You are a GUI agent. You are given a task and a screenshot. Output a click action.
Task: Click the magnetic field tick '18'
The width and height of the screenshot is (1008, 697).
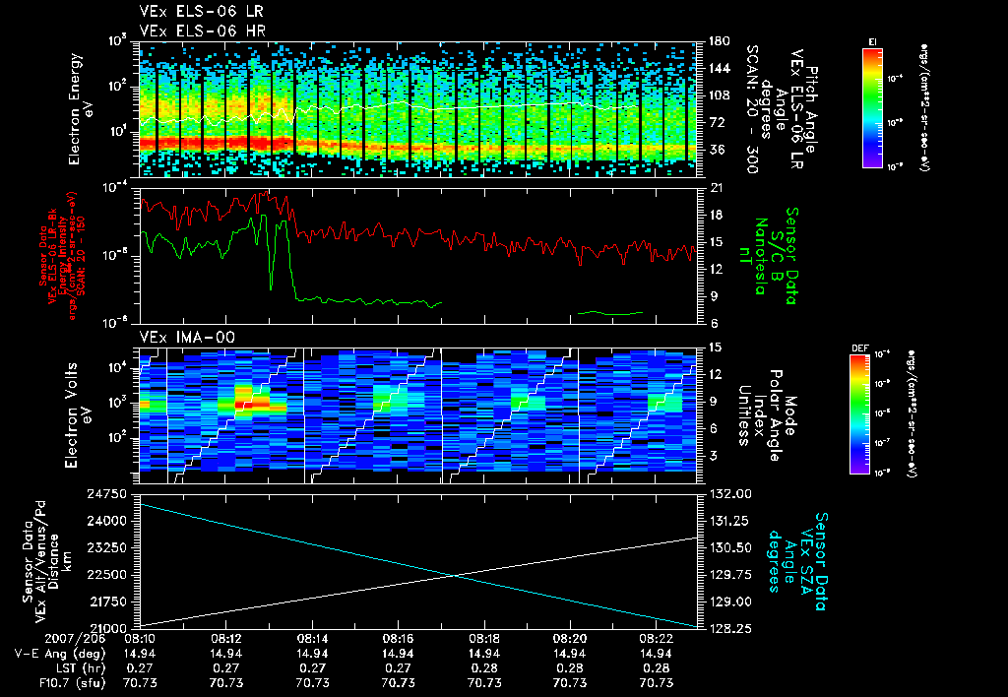(717, 215)
